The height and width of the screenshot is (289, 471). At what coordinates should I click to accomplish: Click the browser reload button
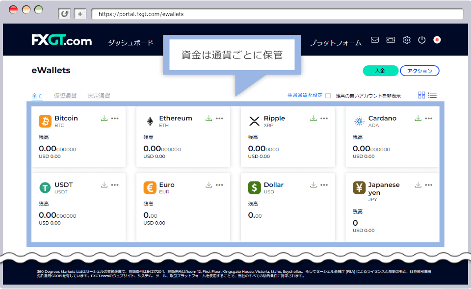pyautogui.click(x=64, y=14)
